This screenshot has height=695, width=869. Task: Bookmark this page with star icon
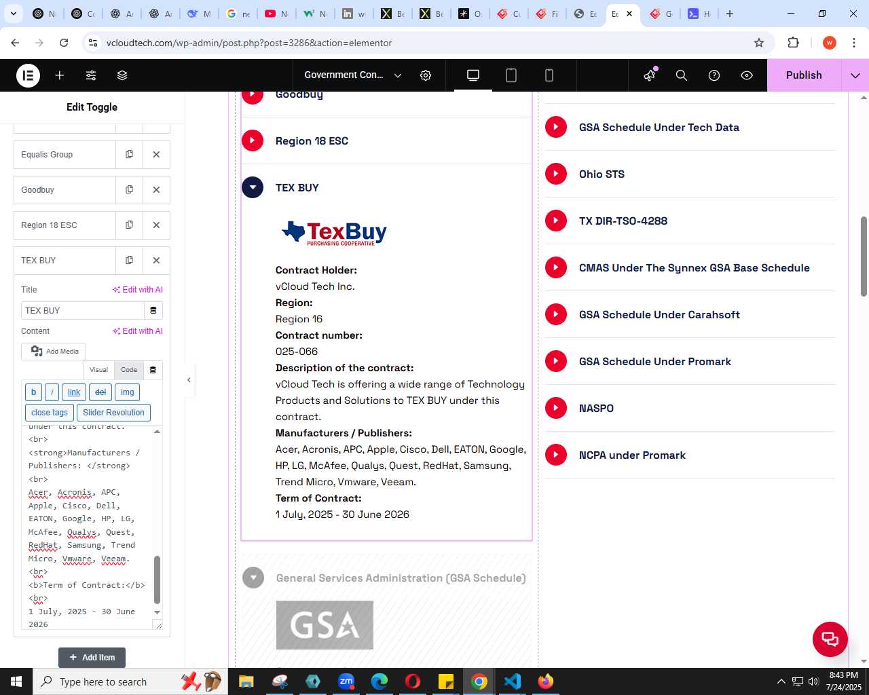(759, 43)
